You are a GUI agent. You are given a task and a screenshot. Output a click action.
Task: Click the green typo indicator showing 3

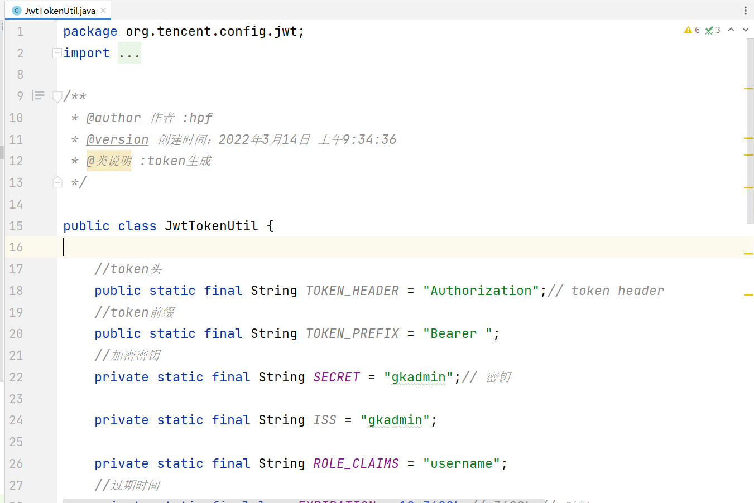click(x=713, y=30)
